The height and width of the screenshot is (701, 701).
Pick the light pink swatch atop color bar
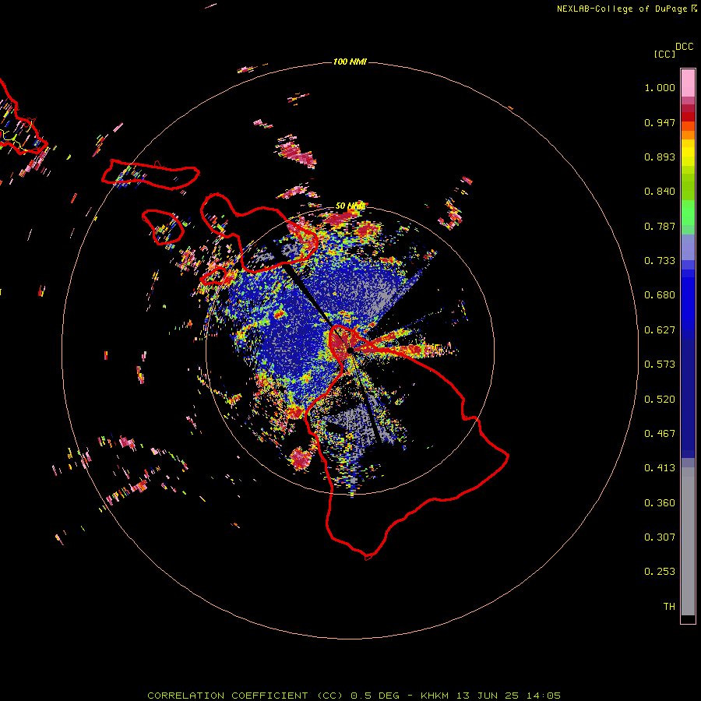[x=688, y=83]
